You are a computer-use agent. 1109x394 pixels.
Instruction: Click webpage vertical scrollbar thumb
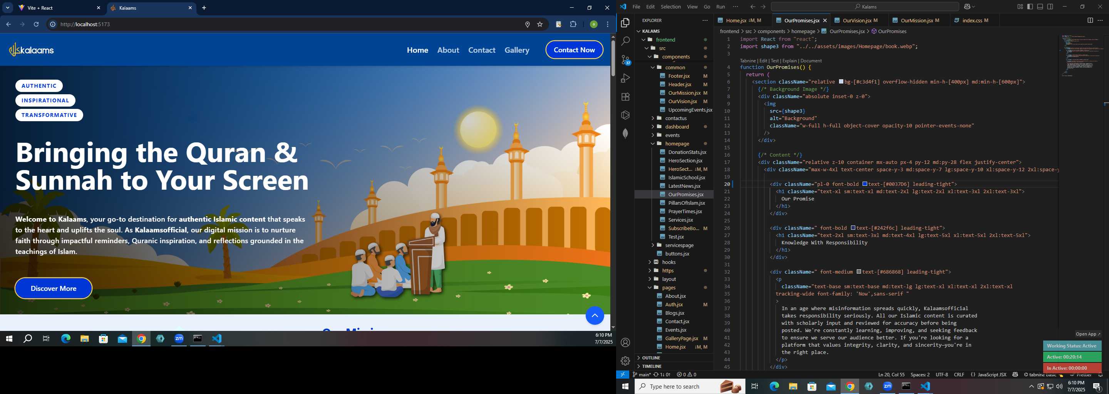click(613, 58)
